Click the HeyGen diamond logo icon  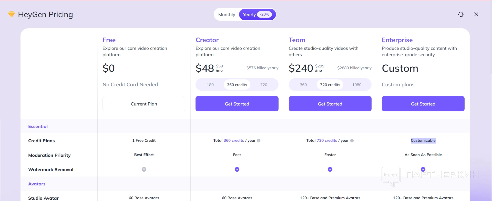tap(12, 14)
